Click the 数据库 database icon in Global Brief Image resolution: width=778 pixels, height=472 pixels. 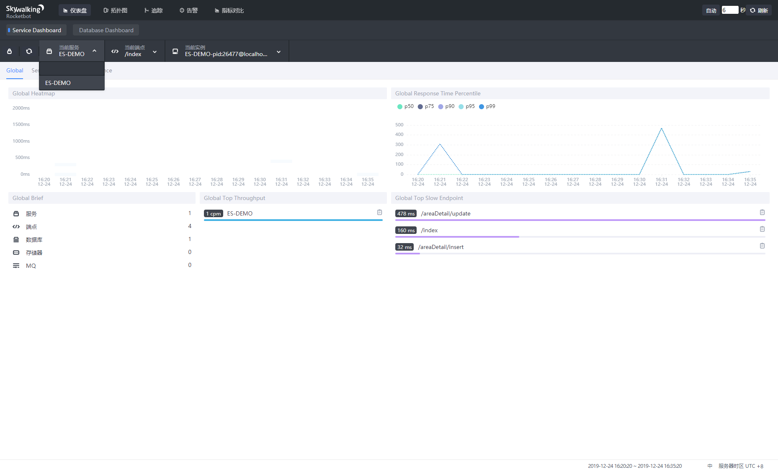(16, 240)
